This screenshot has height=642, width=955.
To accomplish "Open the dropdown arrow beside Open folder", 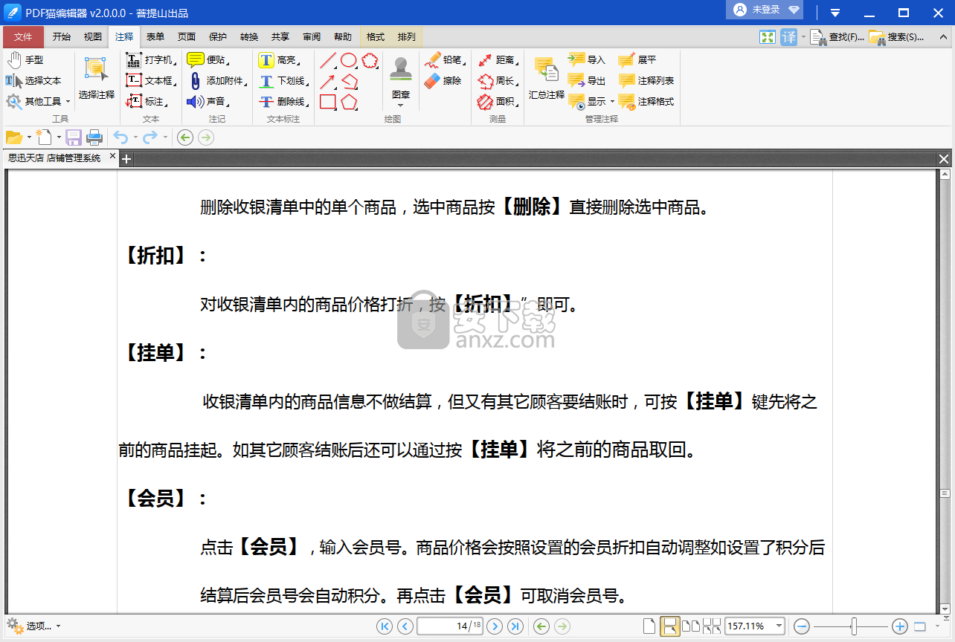I will tap(29, 137).
